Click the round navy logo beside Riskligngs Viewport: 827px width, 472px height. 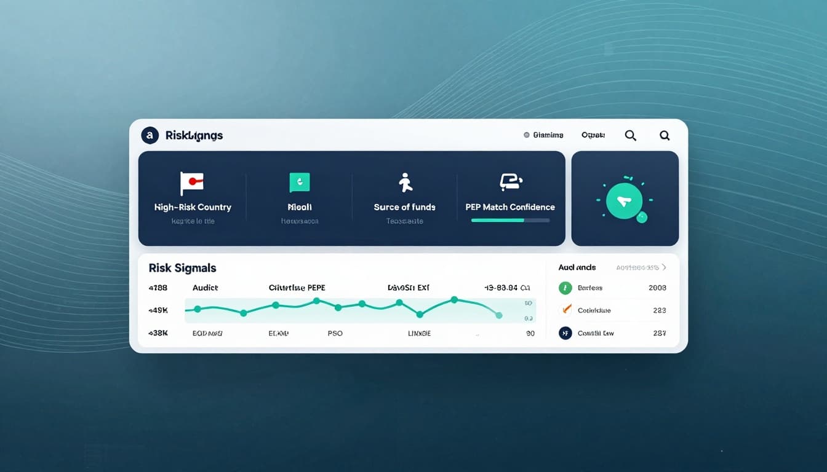pyautogui.click(x=150, y=135)
